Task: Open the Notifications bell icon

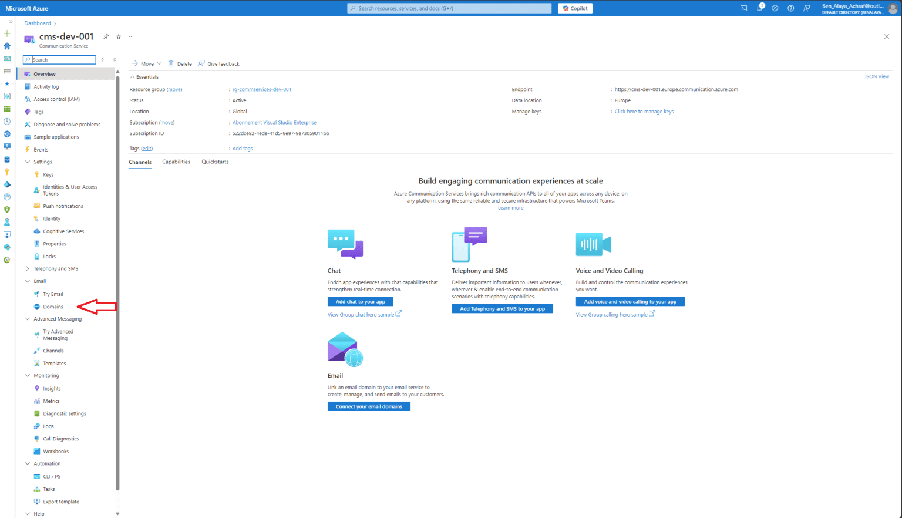Action: pos(759,8)
